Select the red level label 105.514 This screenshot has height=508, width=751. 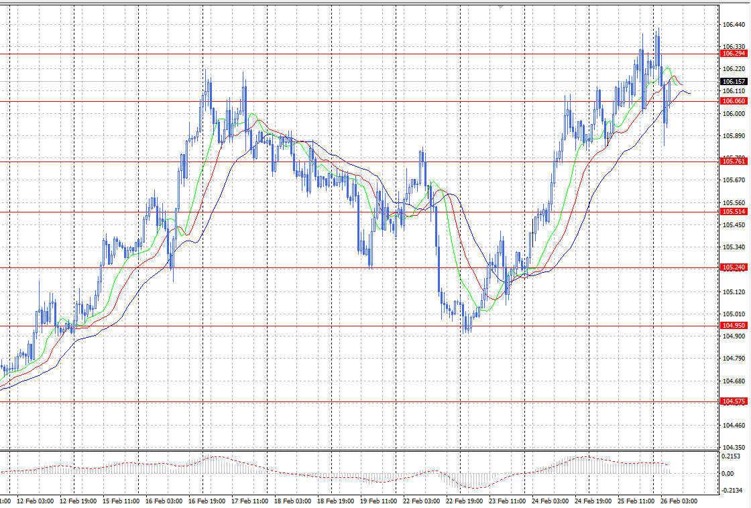[734, 212]
